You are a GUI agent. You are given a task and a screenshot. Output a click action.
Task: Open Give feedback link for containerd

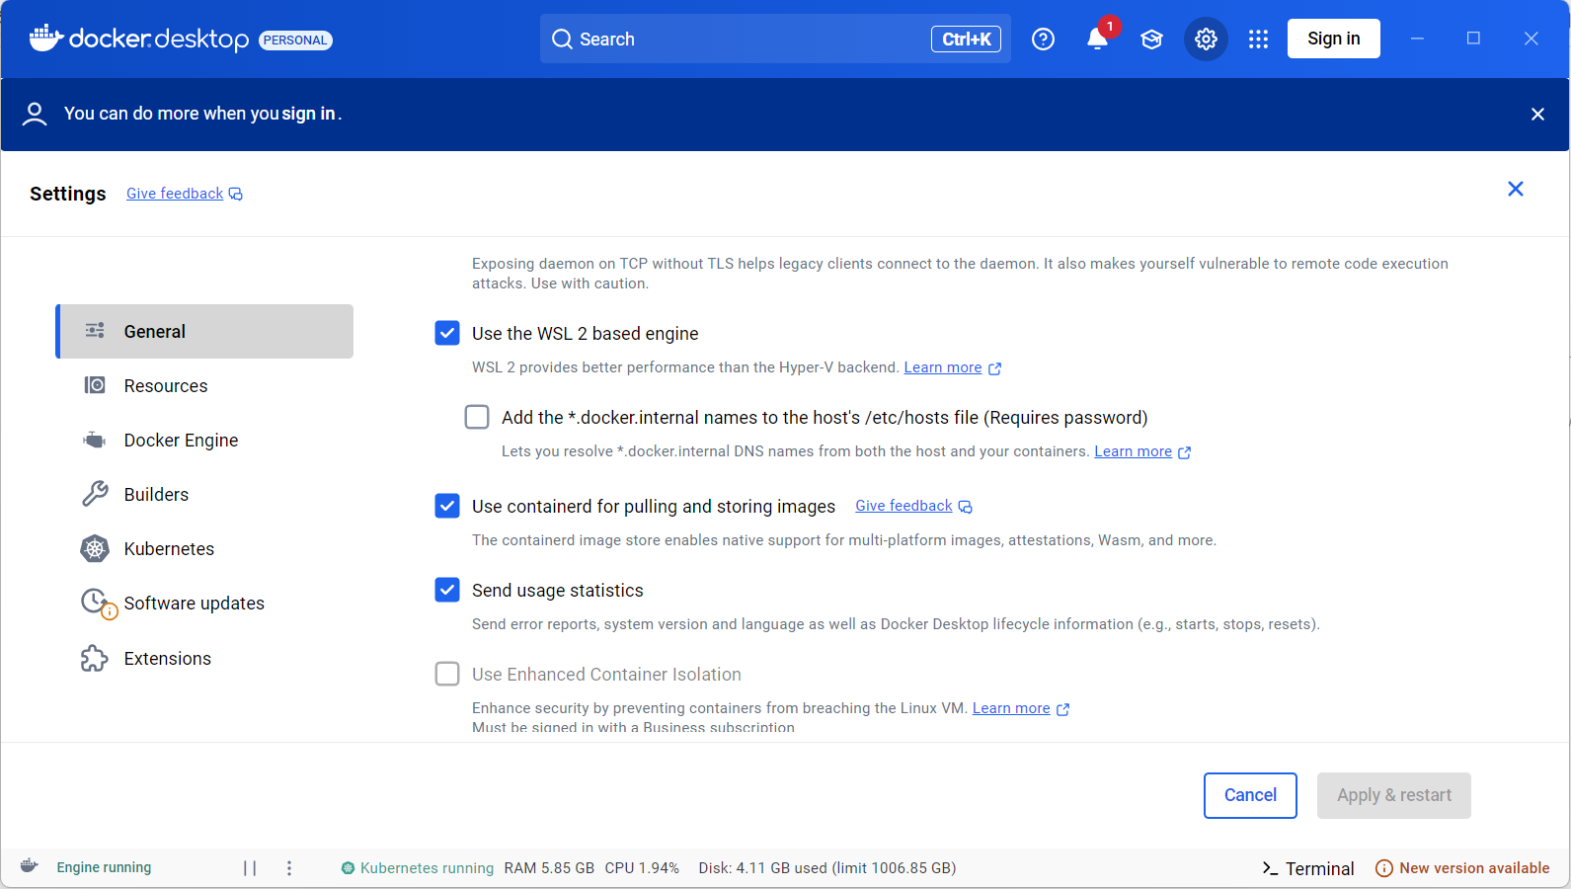(x=903, y=506)
